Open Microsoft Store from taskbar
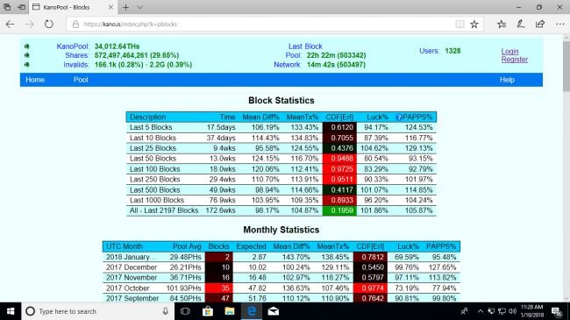The image size is (570, 320). [208, 311]
